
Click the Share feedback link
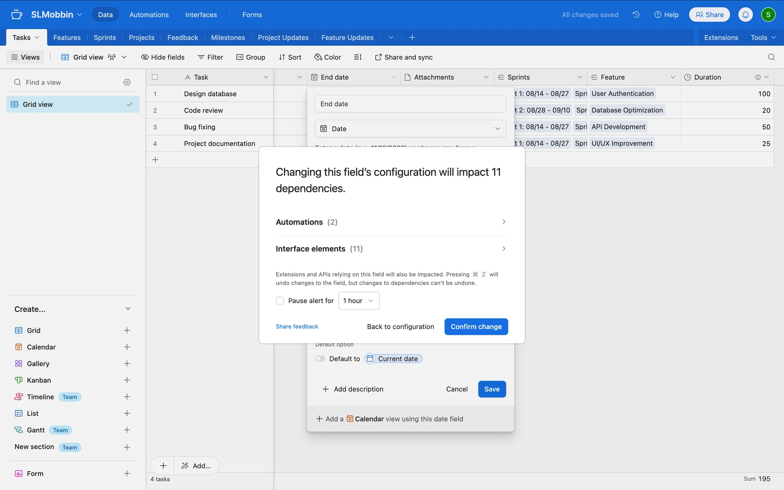(296, 327)
